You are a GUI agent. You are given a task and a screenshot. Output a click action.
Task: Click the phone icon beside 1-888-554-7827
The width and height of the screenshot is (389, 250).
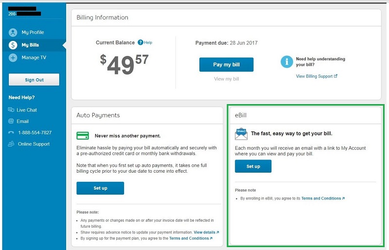click(11, 133)
